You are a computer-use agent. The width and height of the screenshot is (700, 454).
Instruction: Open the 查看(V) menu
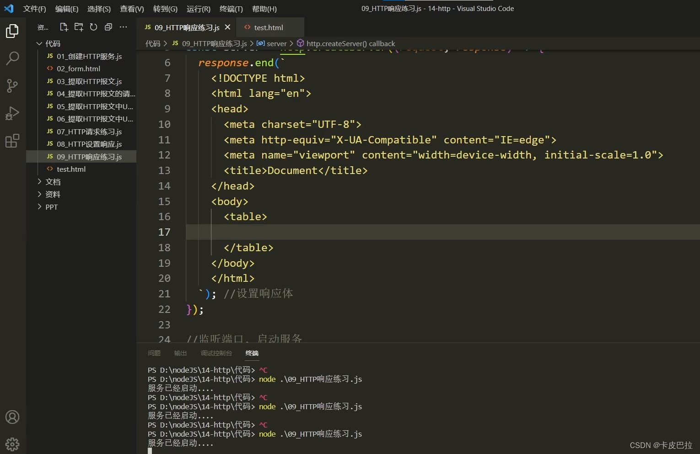pyautogui.click(x=132, y=9)
